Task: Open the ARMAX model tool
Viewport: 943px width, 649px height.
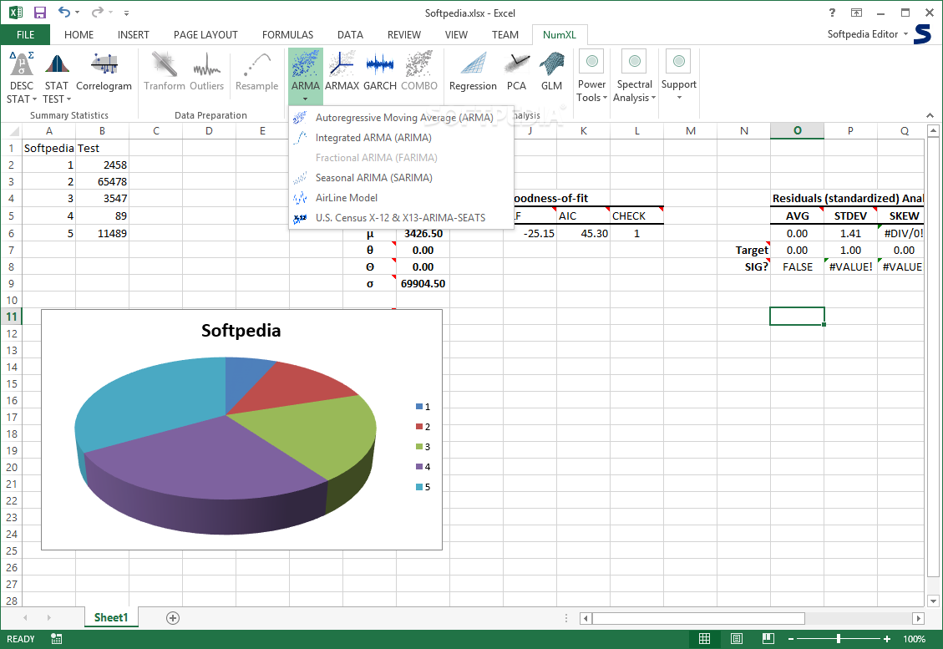Action: (342, 72)
